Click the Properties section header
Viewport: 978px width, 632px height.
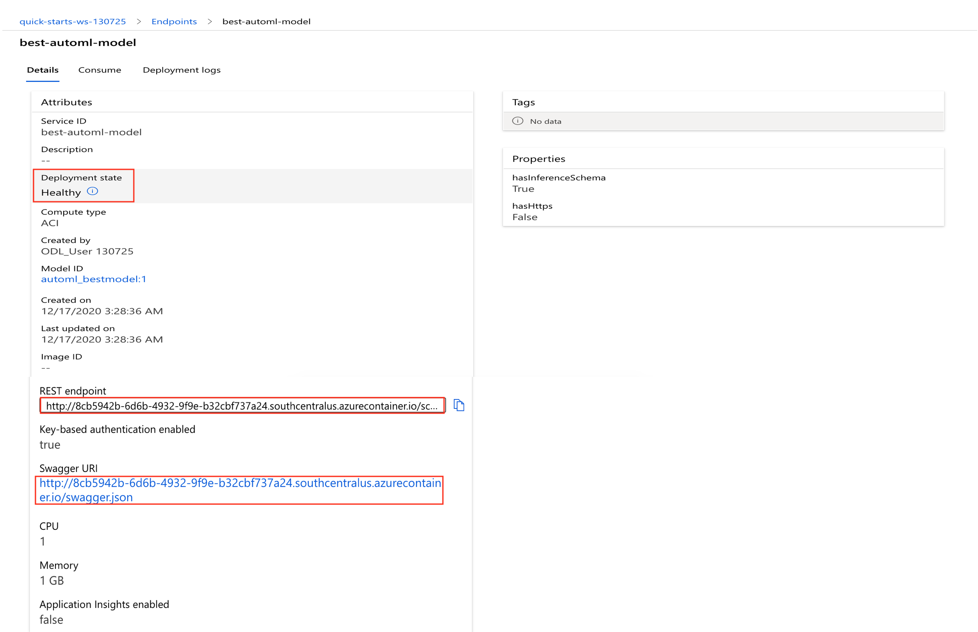[539, 159]
